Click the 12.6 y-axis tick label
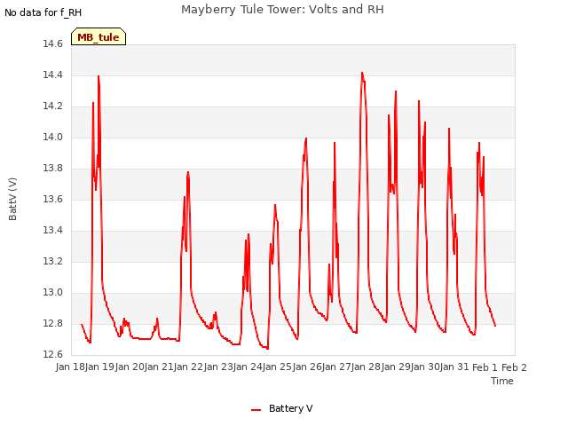 coord(53,354)
